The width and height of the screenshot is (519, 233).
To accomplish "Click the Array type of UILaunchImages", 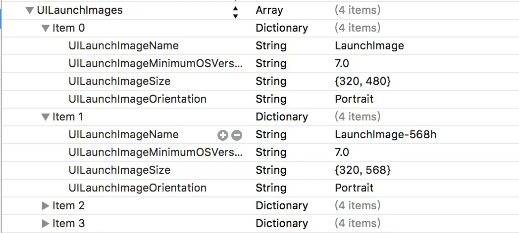I will 269,10.
